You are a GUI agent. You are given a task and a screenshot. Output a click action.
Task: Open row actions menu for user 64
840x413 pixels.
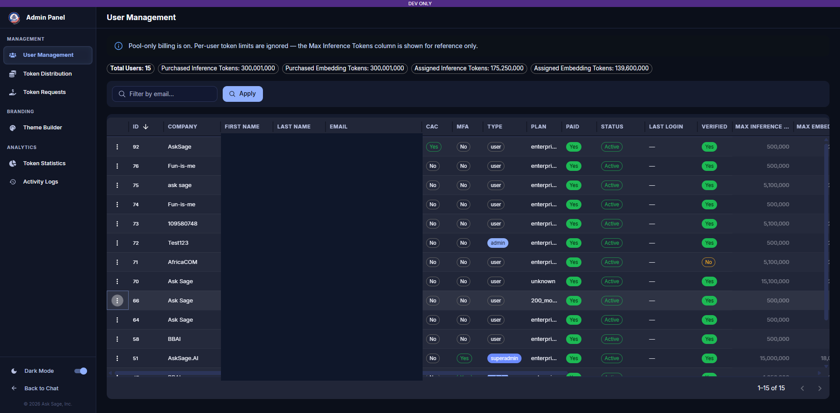(x=117, y=320)
